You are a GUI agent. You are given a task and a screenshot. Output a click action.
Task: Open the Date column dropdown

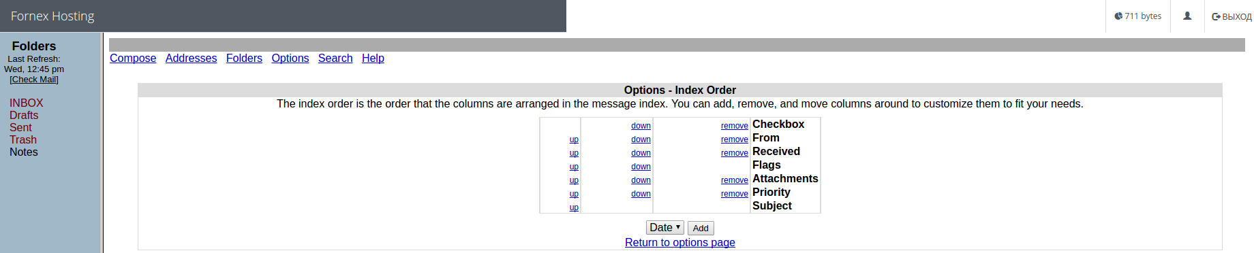tap(665, 228)
